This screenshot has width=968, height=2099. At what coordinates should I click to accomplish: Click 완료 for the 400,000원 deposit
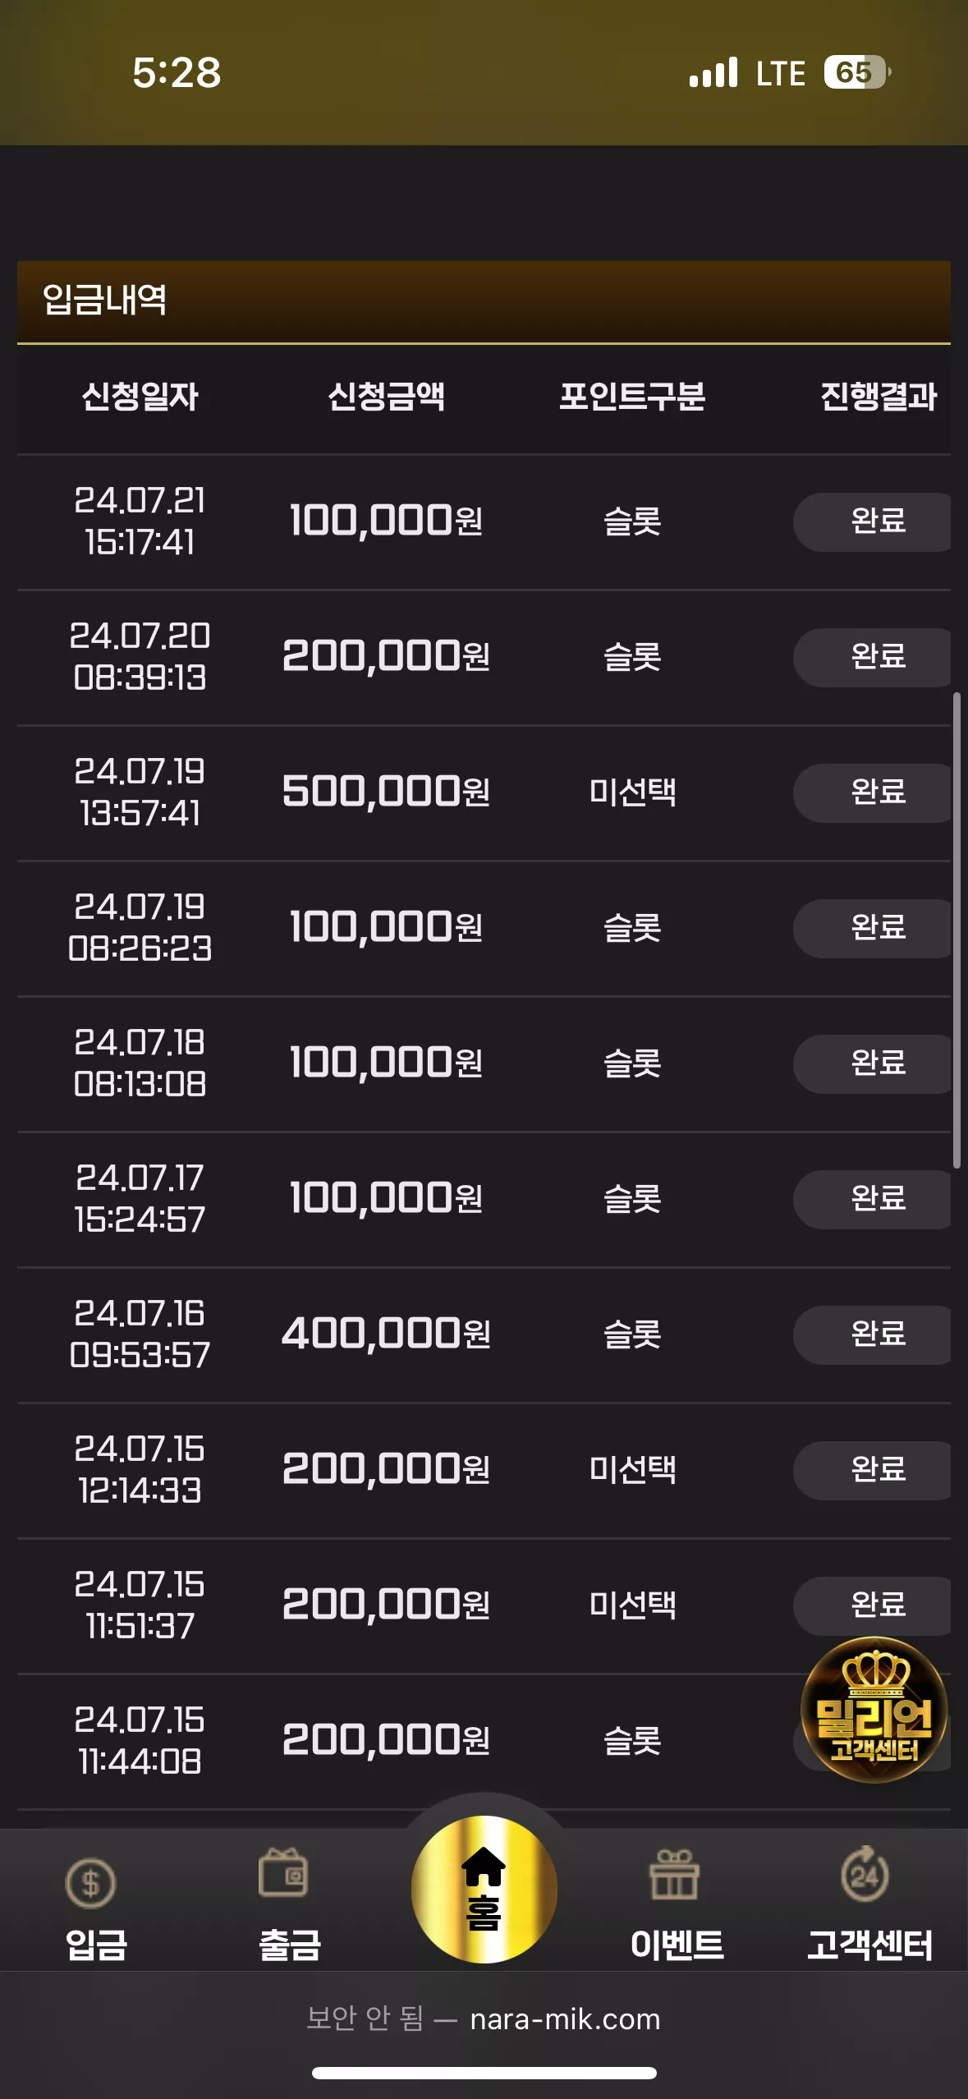pos(872,1334)
